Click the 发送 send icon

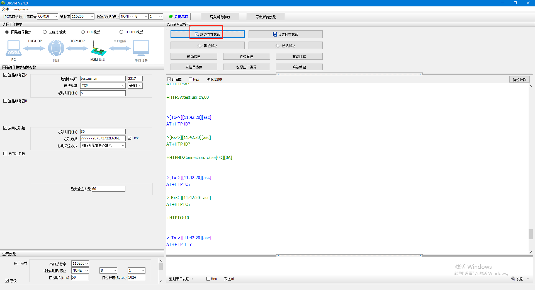click(x=513, y=278)
